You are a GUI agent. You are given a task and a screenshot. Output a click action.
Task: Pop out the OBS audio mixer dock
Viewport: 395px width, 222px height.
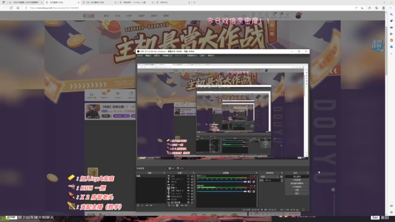tap(256, 173)
